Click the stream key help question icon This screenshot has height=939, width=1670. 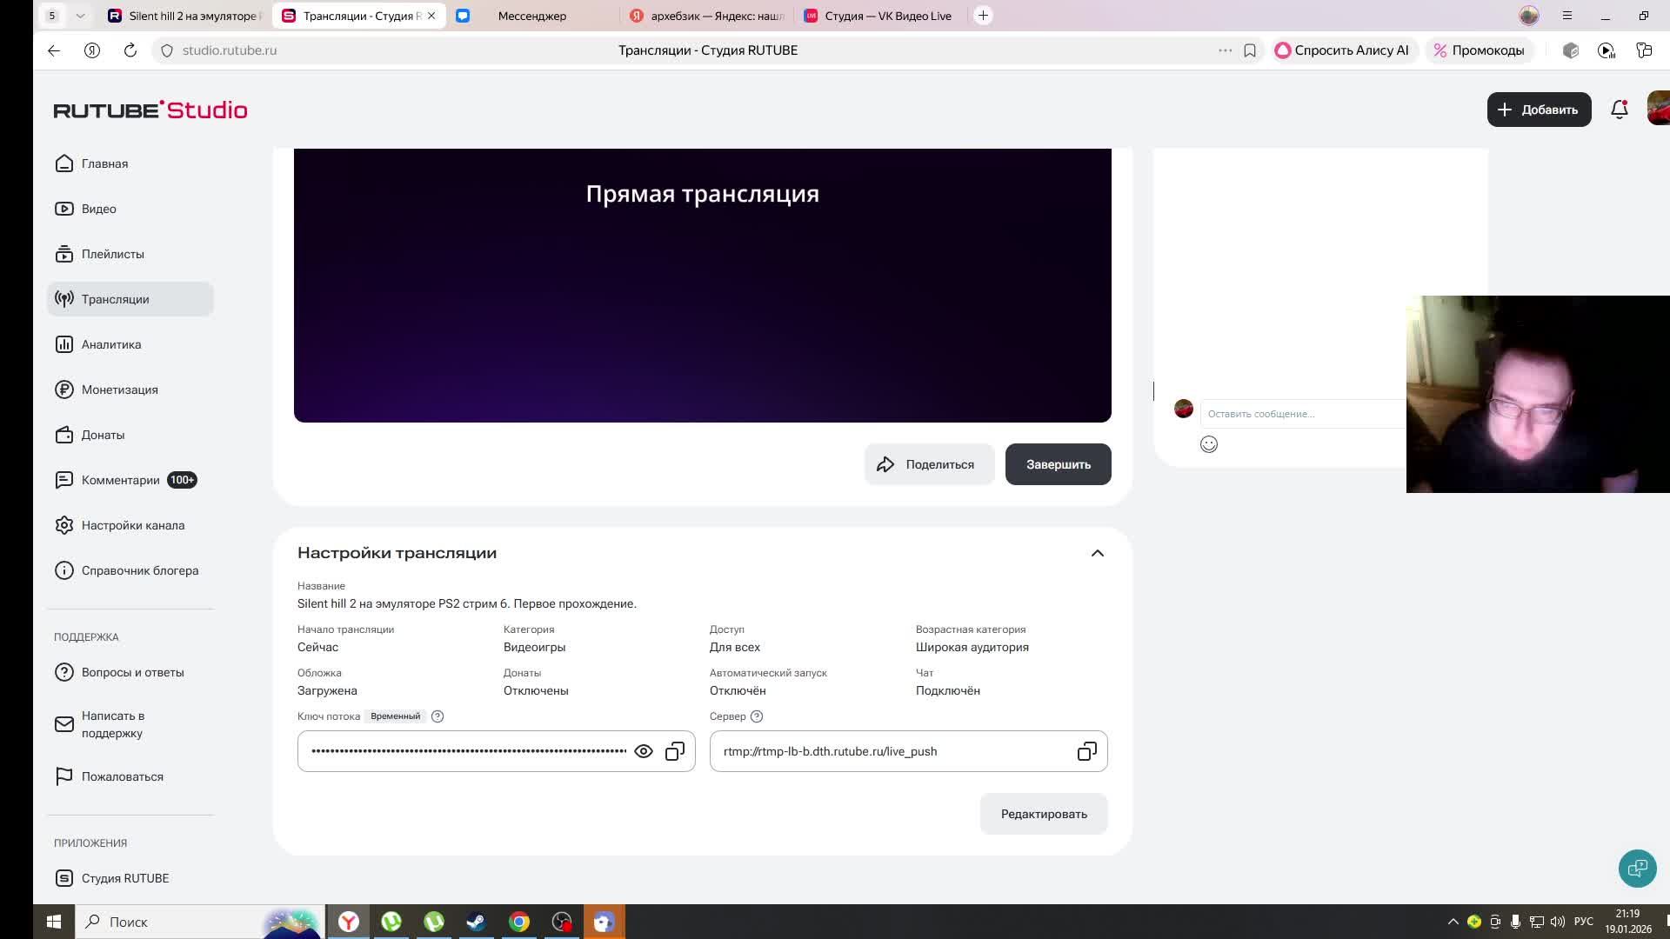tap(438, 716)
